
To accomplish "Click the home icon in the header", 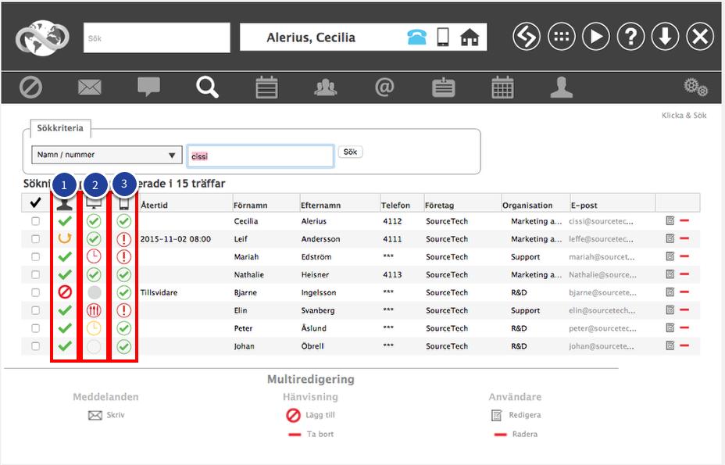I will 470,37.
